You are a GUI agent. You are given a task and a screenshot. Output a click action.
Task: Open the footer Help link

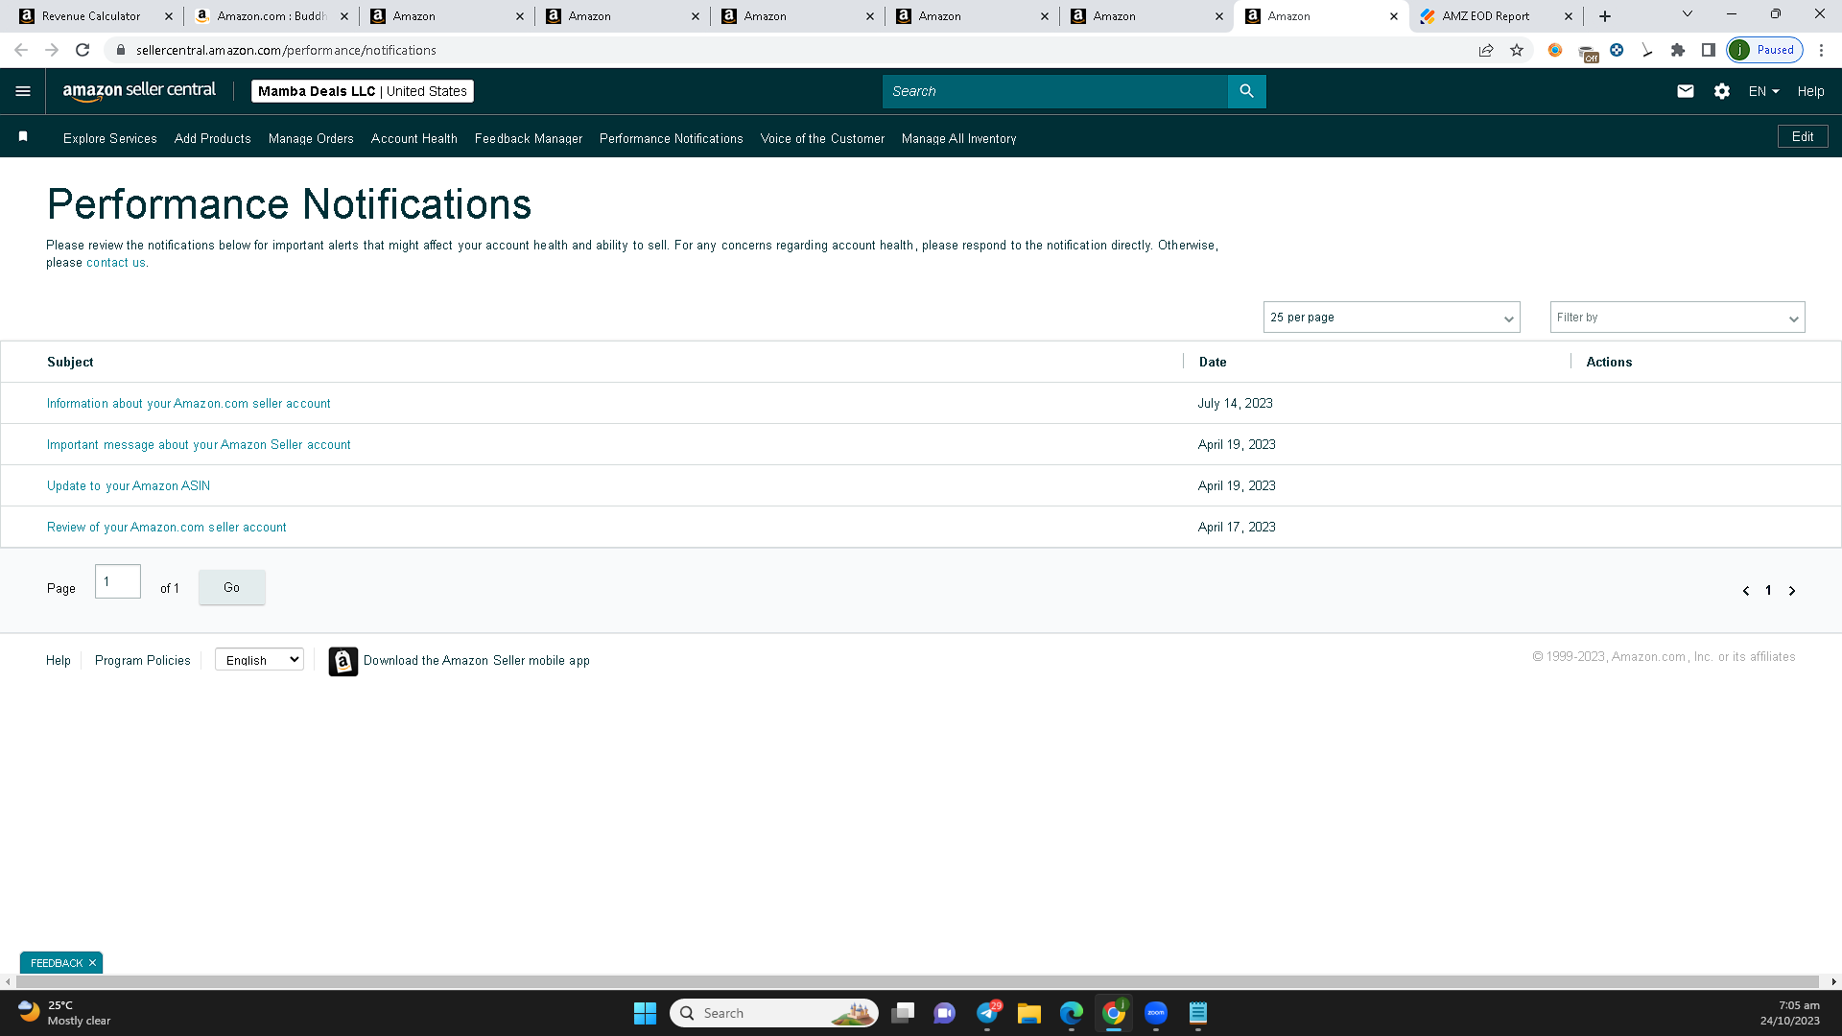(59, 661)
